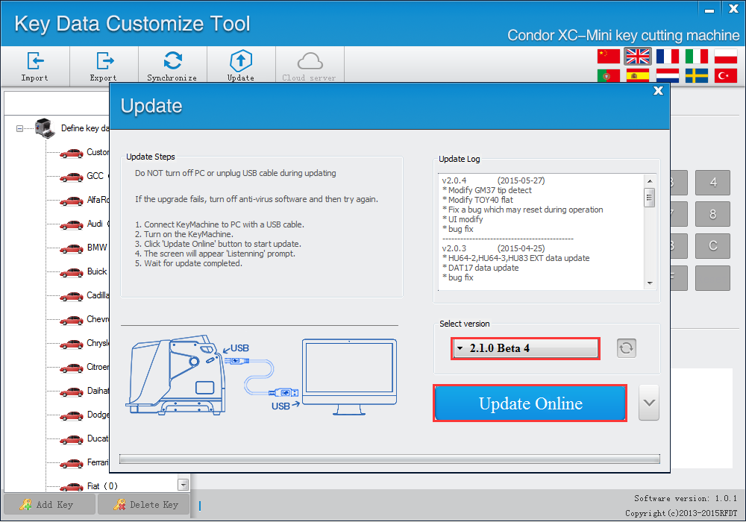Screen dimensions: 746x522
Task: Select the Buick tree item
Action: point(97,271)
